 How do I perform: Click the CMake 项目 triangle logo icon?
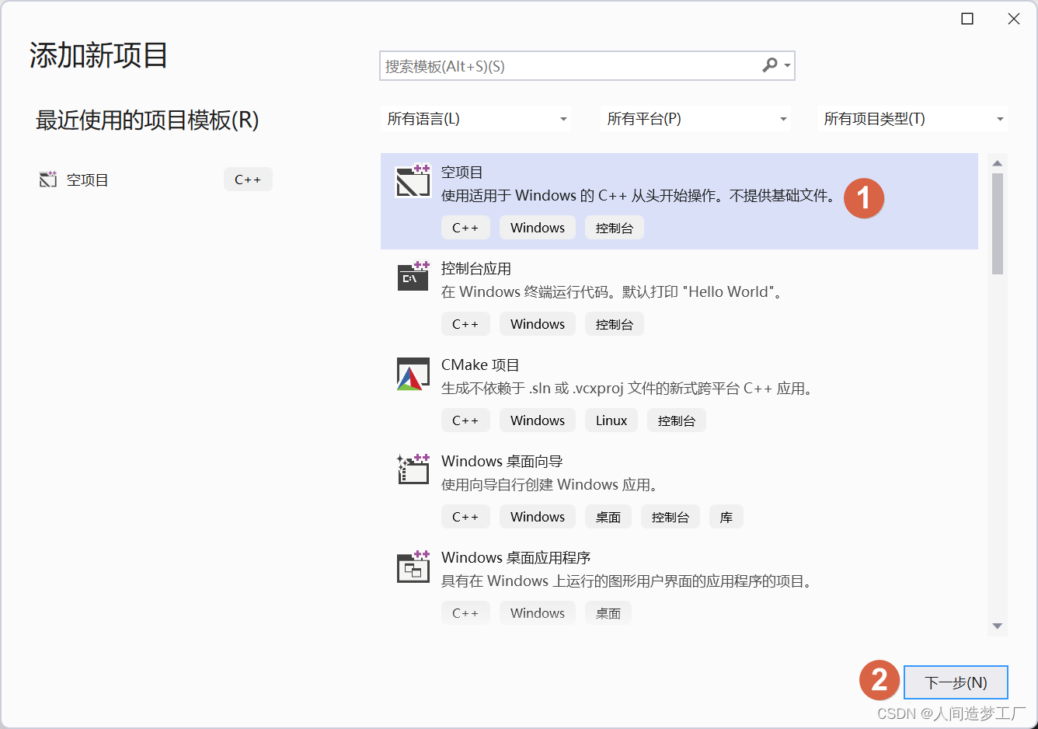point(413,374)
